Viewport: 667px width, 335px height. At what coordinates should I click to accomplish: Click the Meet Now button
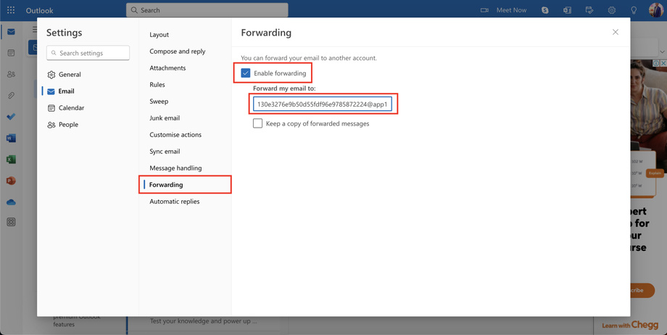(504, 10)
